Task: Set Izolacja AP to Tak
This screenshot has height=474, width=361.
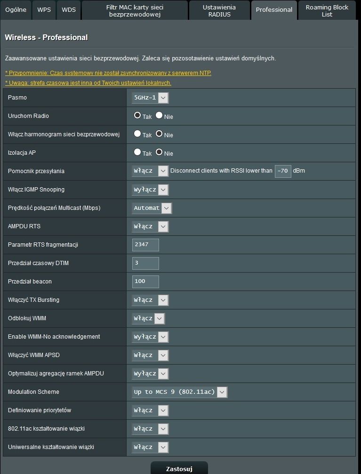Action: pyautogui.click(x=137, y=152)
